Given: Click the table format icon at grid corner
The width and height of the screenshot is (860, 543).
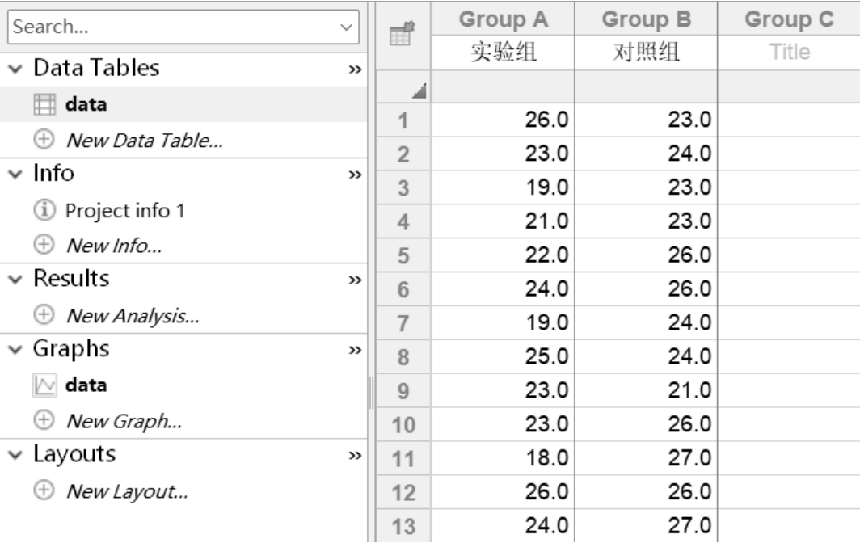Looking at the screenshot, I should (x=398, y=33).
